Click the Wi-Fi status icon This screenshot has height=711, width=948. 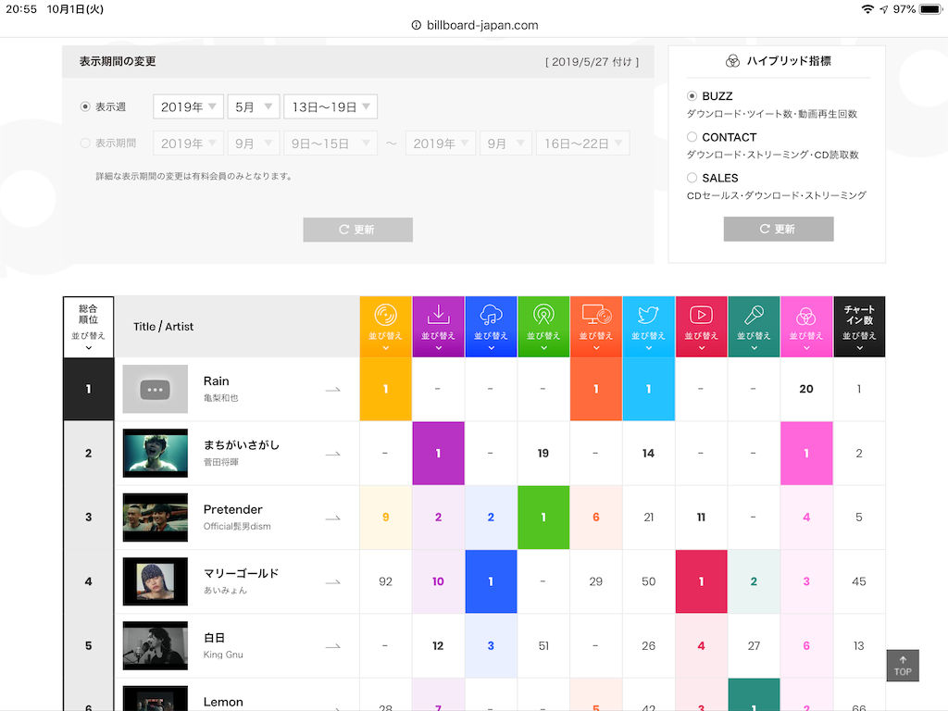point(867,9)
